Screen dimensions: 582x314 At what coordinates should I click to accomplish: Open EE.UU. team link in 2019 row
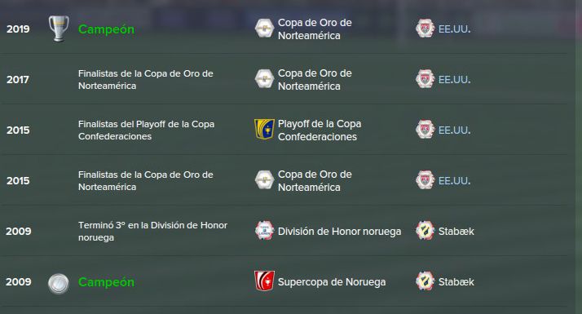pyautogui.click(x=454, y=29)
